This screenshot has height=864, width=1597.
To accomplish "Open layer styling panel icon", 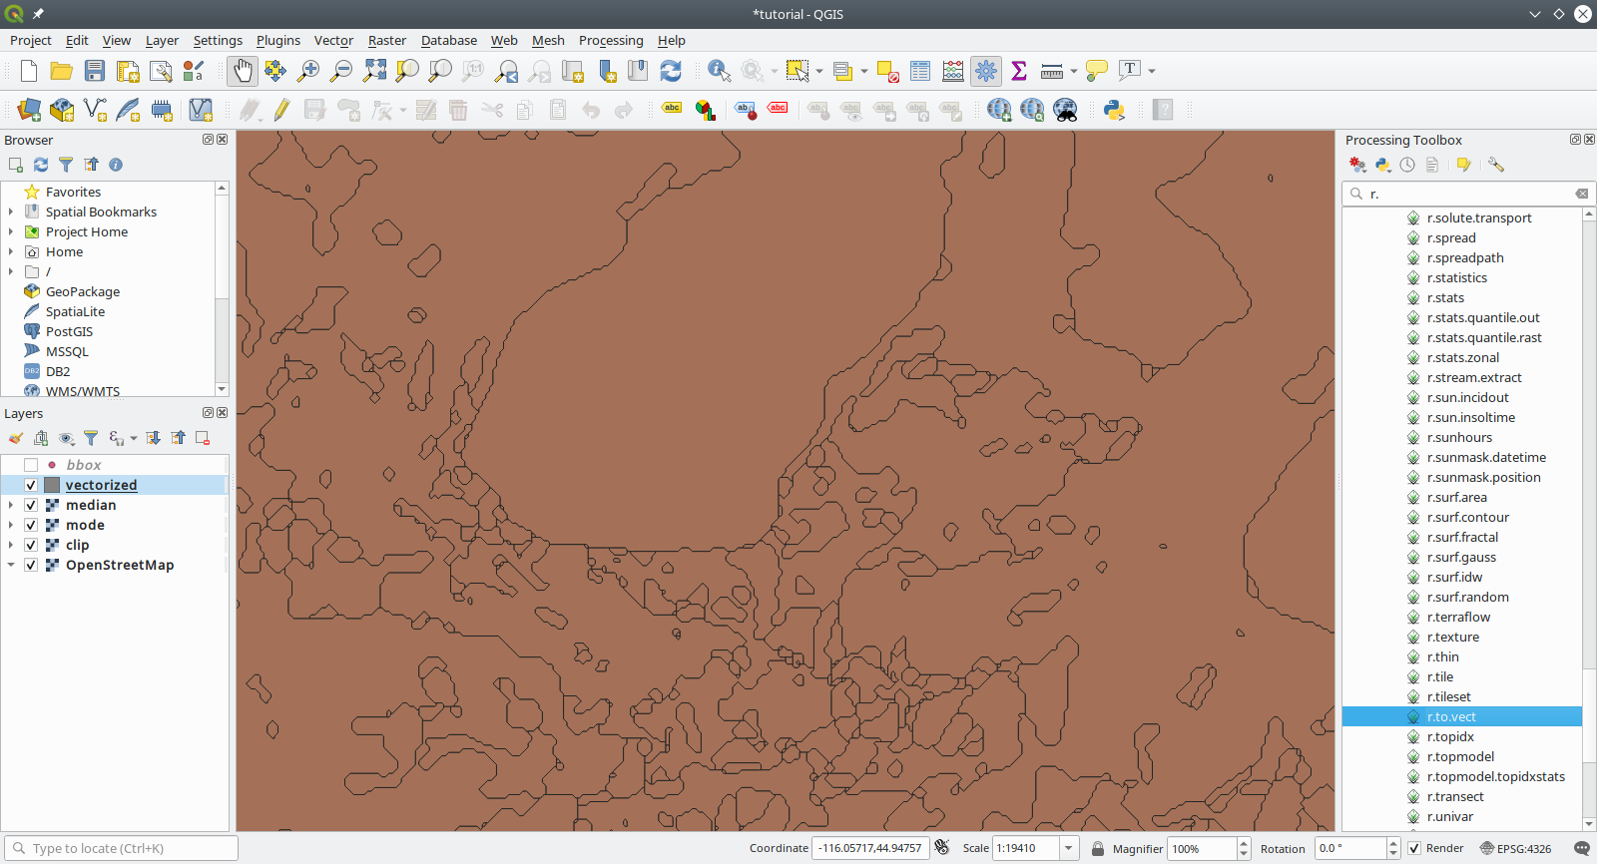I will [x=16, y=438].
